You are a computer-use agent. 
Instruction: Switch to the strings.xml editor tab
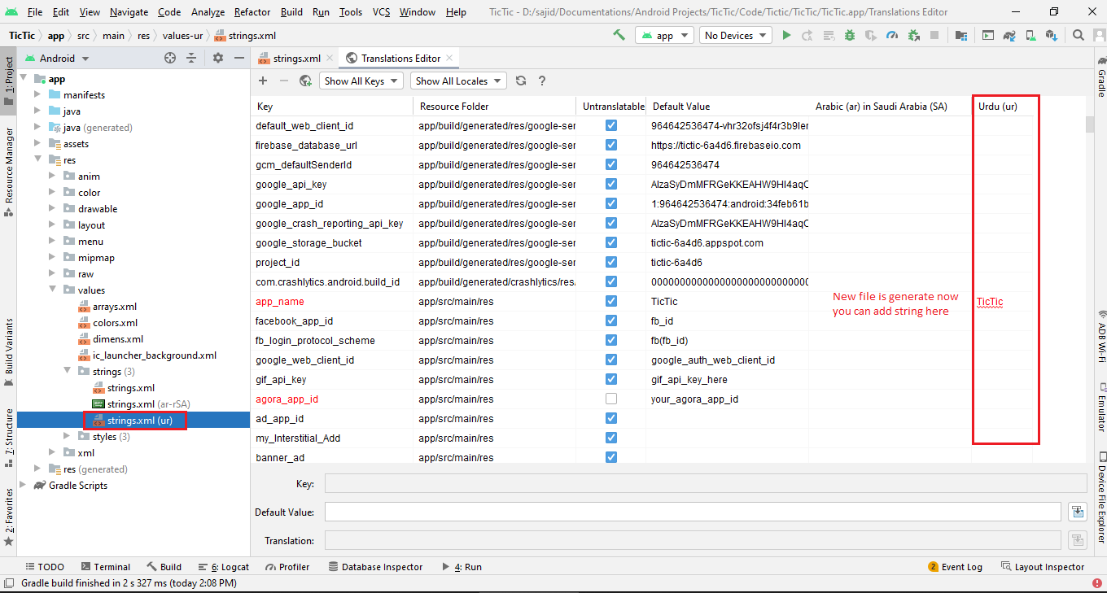pyautogui.click(x=296, y=58)
